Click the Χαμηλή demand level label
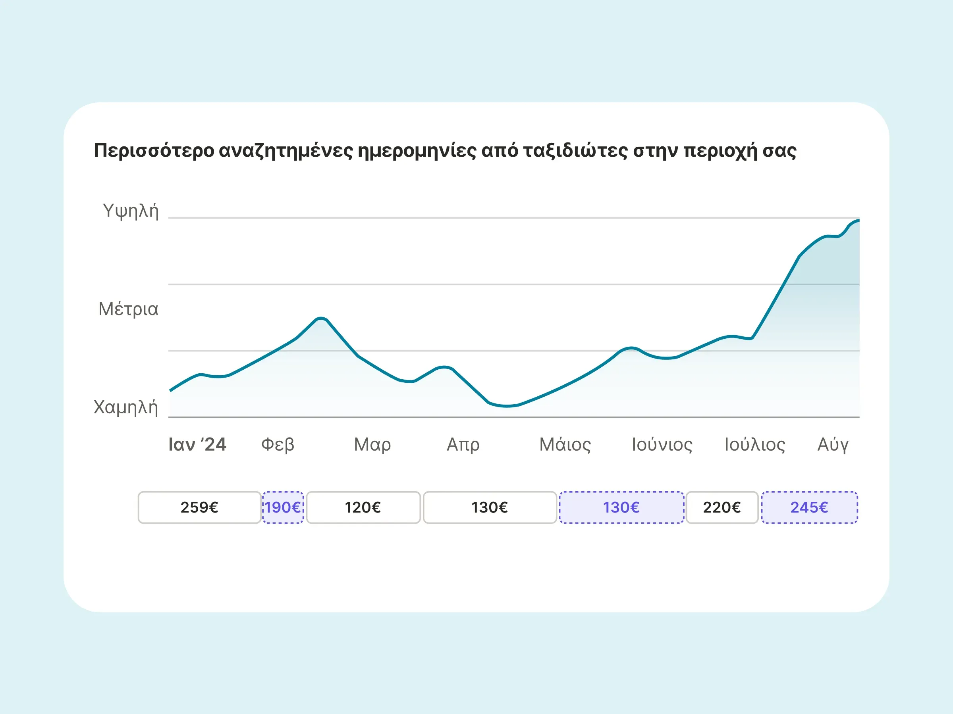Screen dimensions: 953x714 click(126, 407)
